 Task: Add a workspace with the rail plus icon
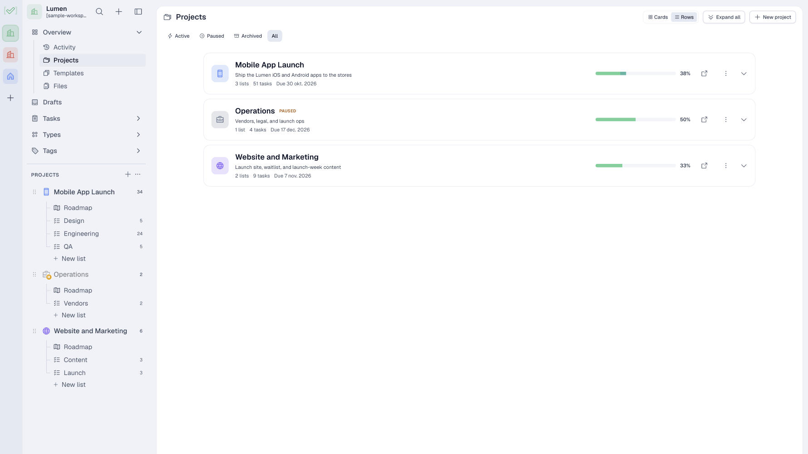click(10, 98)
